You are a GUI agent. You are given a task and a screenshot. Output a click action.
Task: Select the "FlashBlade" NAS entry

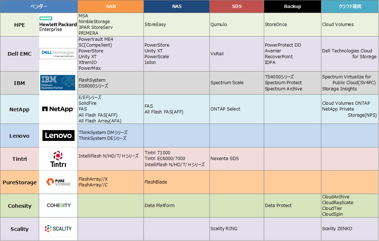tap(156, 182)
